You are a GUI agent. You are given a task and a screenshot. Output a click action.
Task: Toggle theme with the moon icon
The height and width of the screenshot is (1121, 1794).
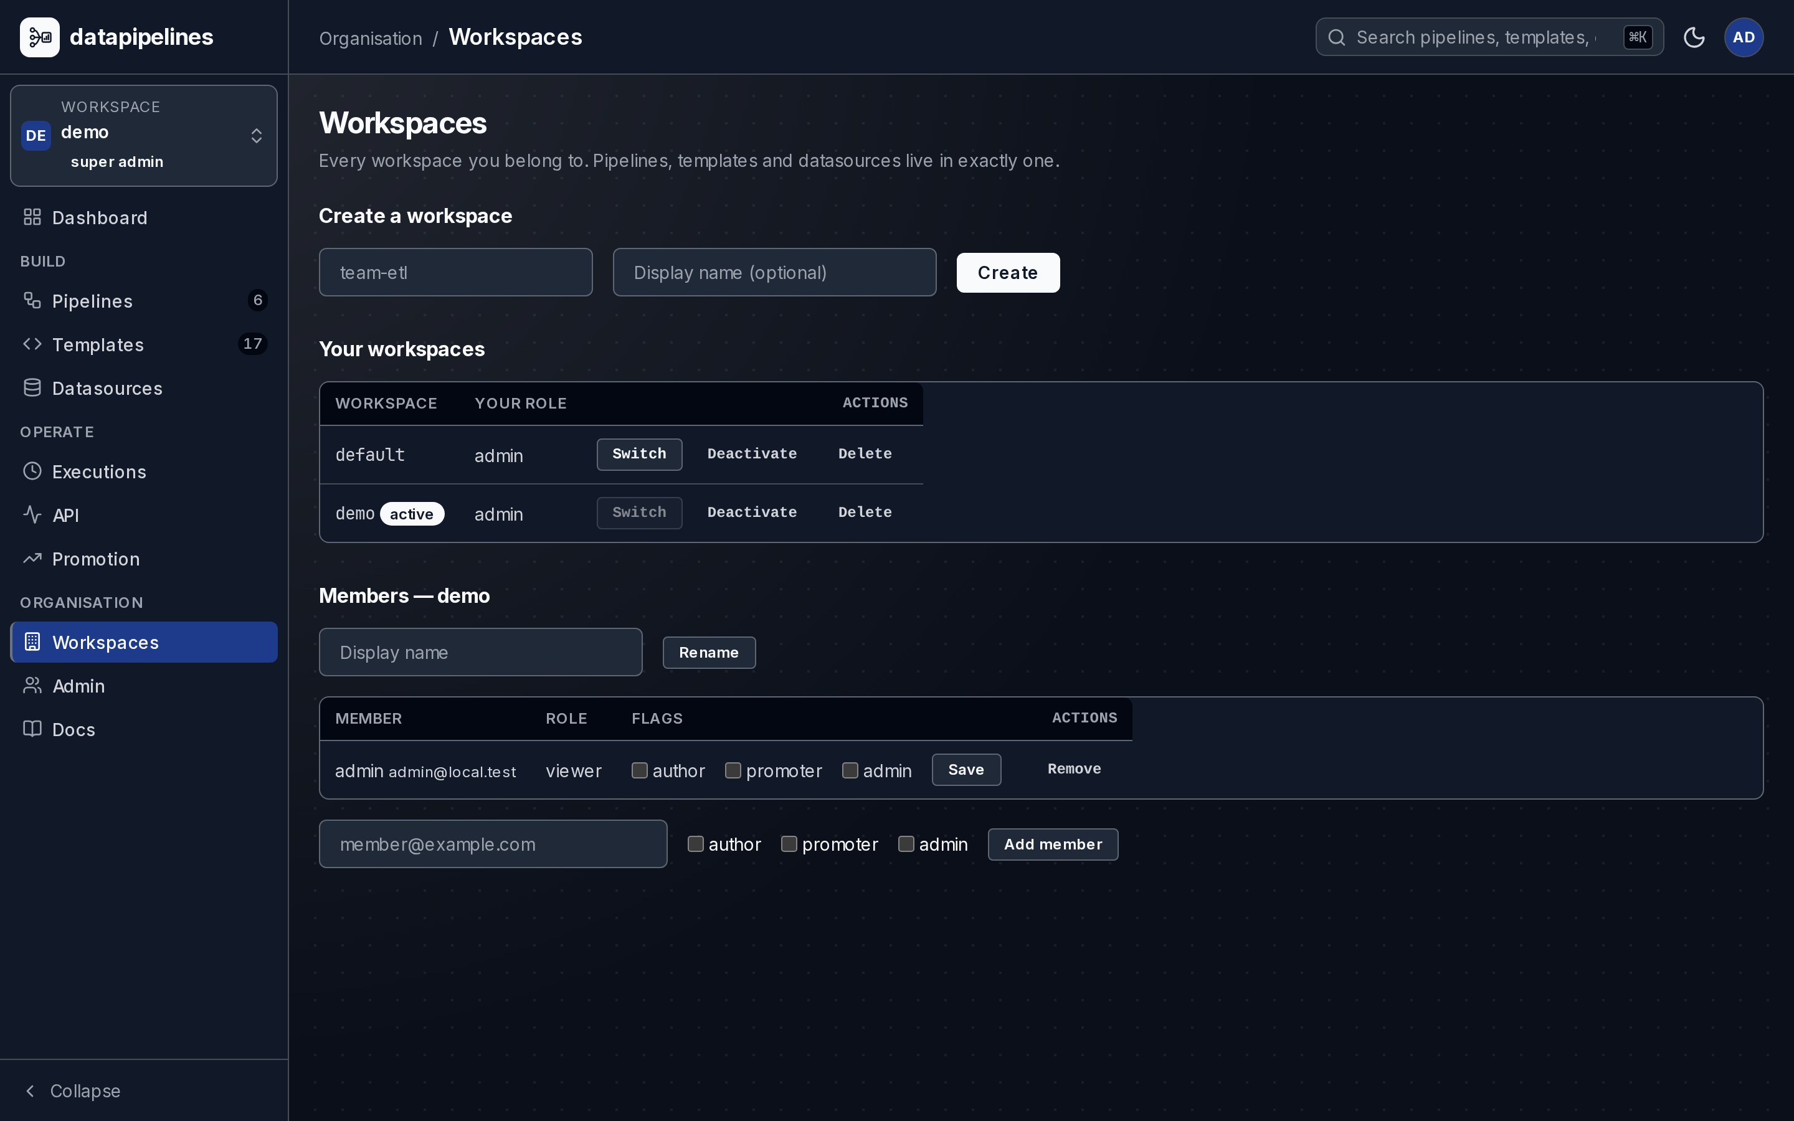point(1694,37)
